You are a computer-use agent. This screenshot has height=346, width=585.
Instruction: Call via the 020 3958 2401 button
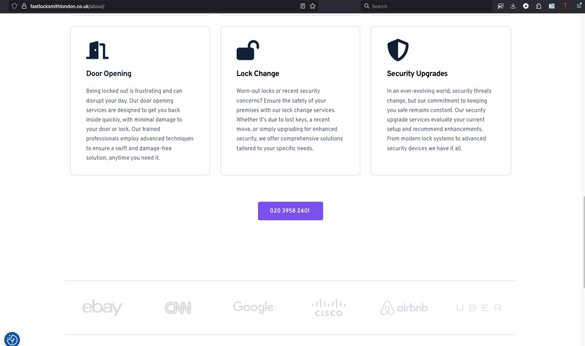(290, 211)
